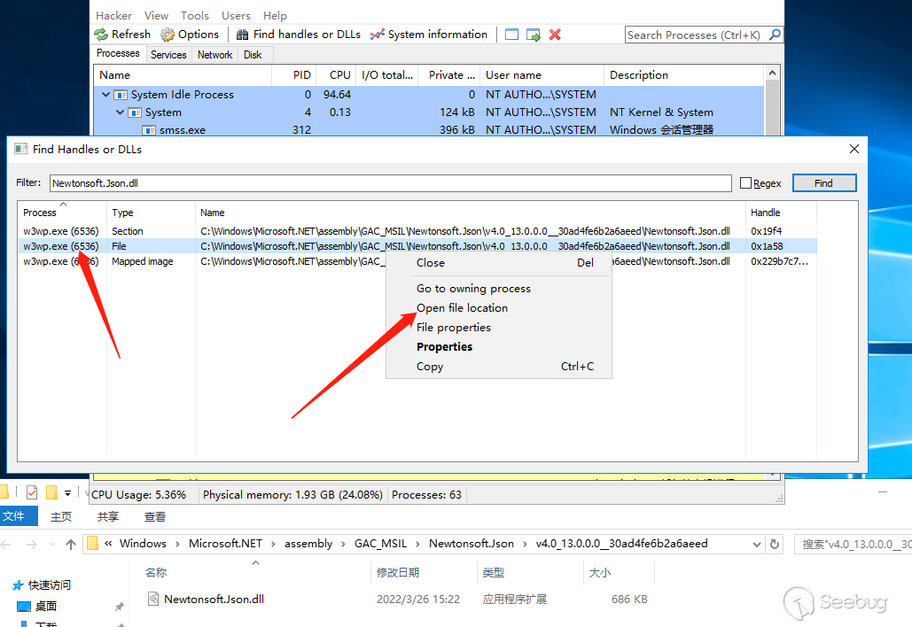The width and height of the screenshot is (912, 627).
Task: Click the find window toolbar icon
Action: (512, 35)
